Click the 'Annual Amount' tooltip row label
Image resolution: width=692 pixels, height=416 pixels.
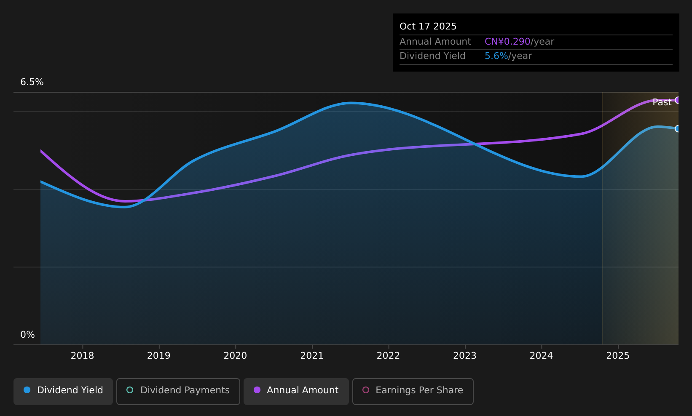coord(435,42)
